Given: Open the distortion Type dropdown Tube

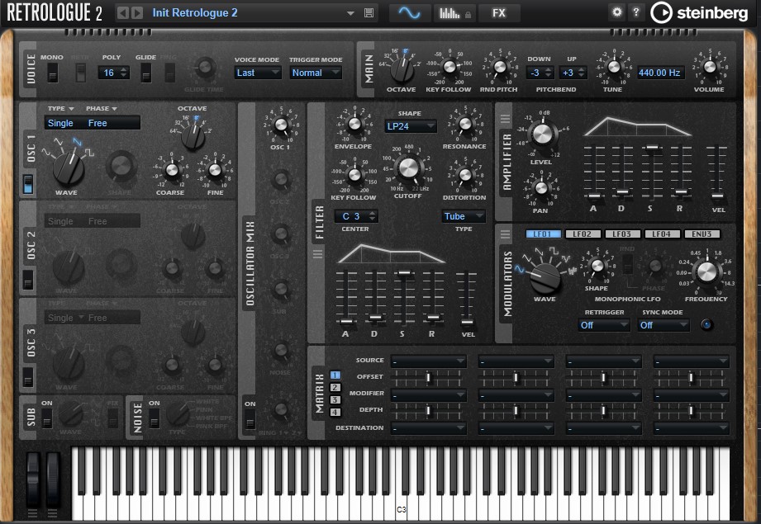Looking at the screenshot, I should [464, 216].
